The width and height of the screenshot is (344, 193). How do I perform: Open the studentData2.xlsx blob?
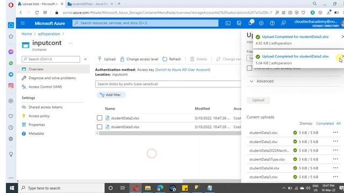(x=125, y=118)
